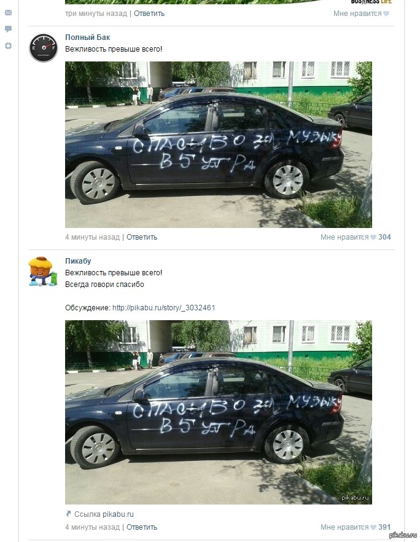
Task: Open the pikabu.ru/story/_3032461 discussion link
Action: pyautogui.click(x=164, y=308)
